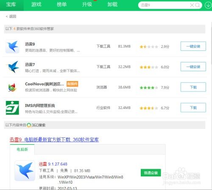Click the 迅雷7 star rating
The image size is (212, 190).
coord(149,67)
